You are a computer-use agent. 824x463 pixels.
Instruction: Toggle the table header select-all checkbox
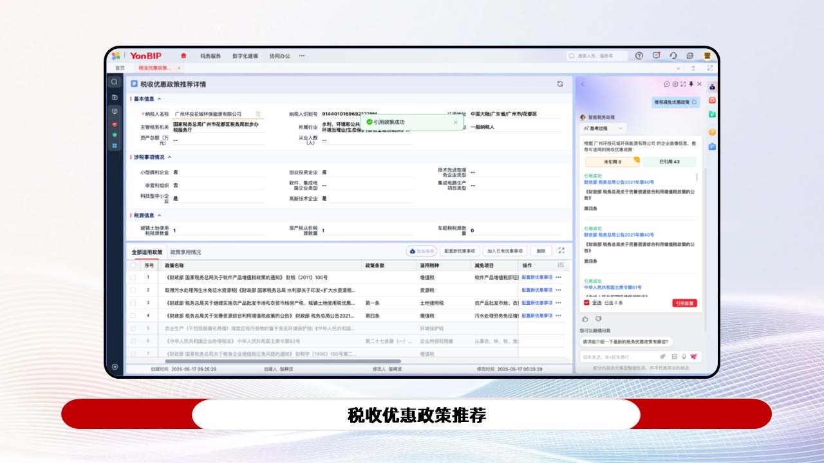[x=133, y=265]
